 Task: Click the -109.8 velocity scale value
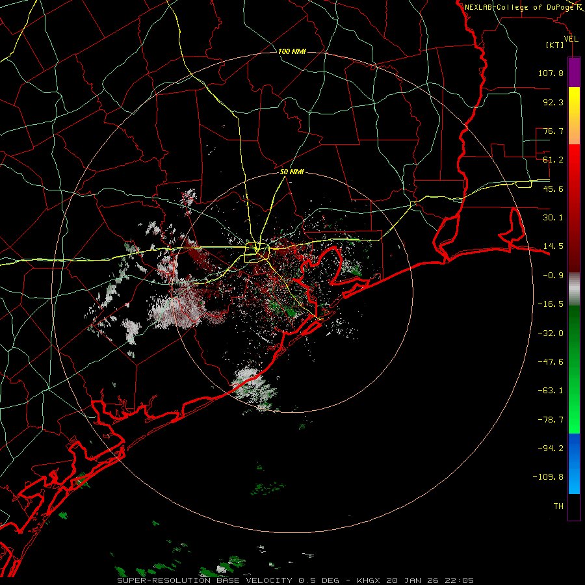click(x=548, y=477)
